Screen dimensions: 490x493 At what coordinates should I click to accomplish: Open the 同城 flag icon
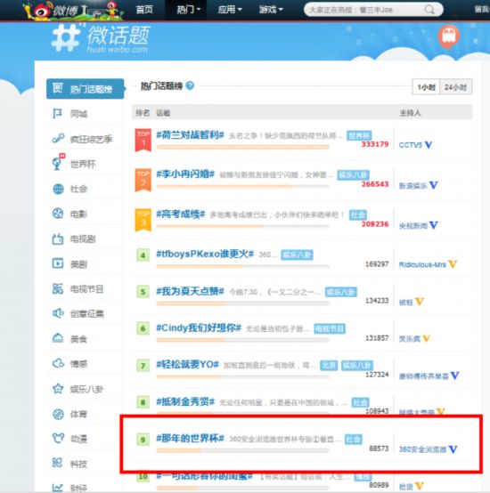[x=57, y=113]
